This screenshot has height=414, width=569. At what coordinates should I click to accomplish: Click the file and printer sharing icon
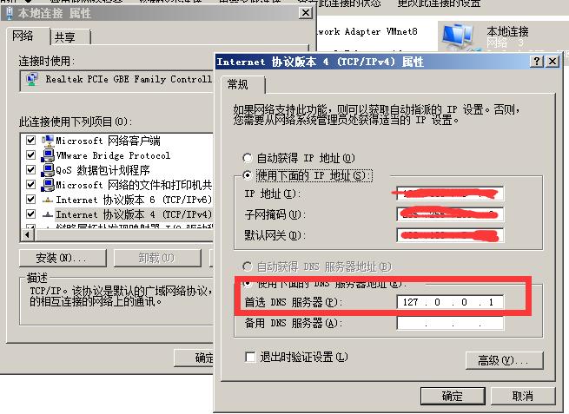pos(48,185)
